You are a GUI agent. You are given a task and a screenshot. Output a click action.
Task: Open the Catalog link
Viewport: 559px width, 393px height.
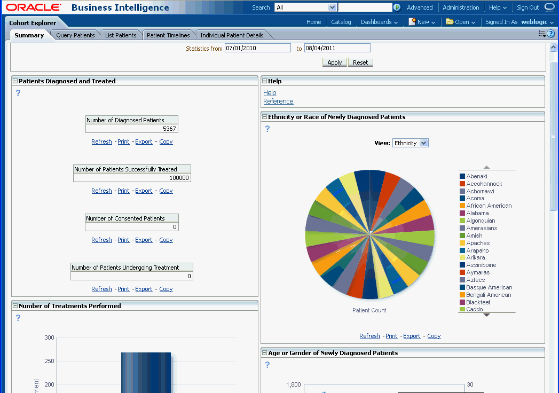pyautogui.click(x=341, y=22)
